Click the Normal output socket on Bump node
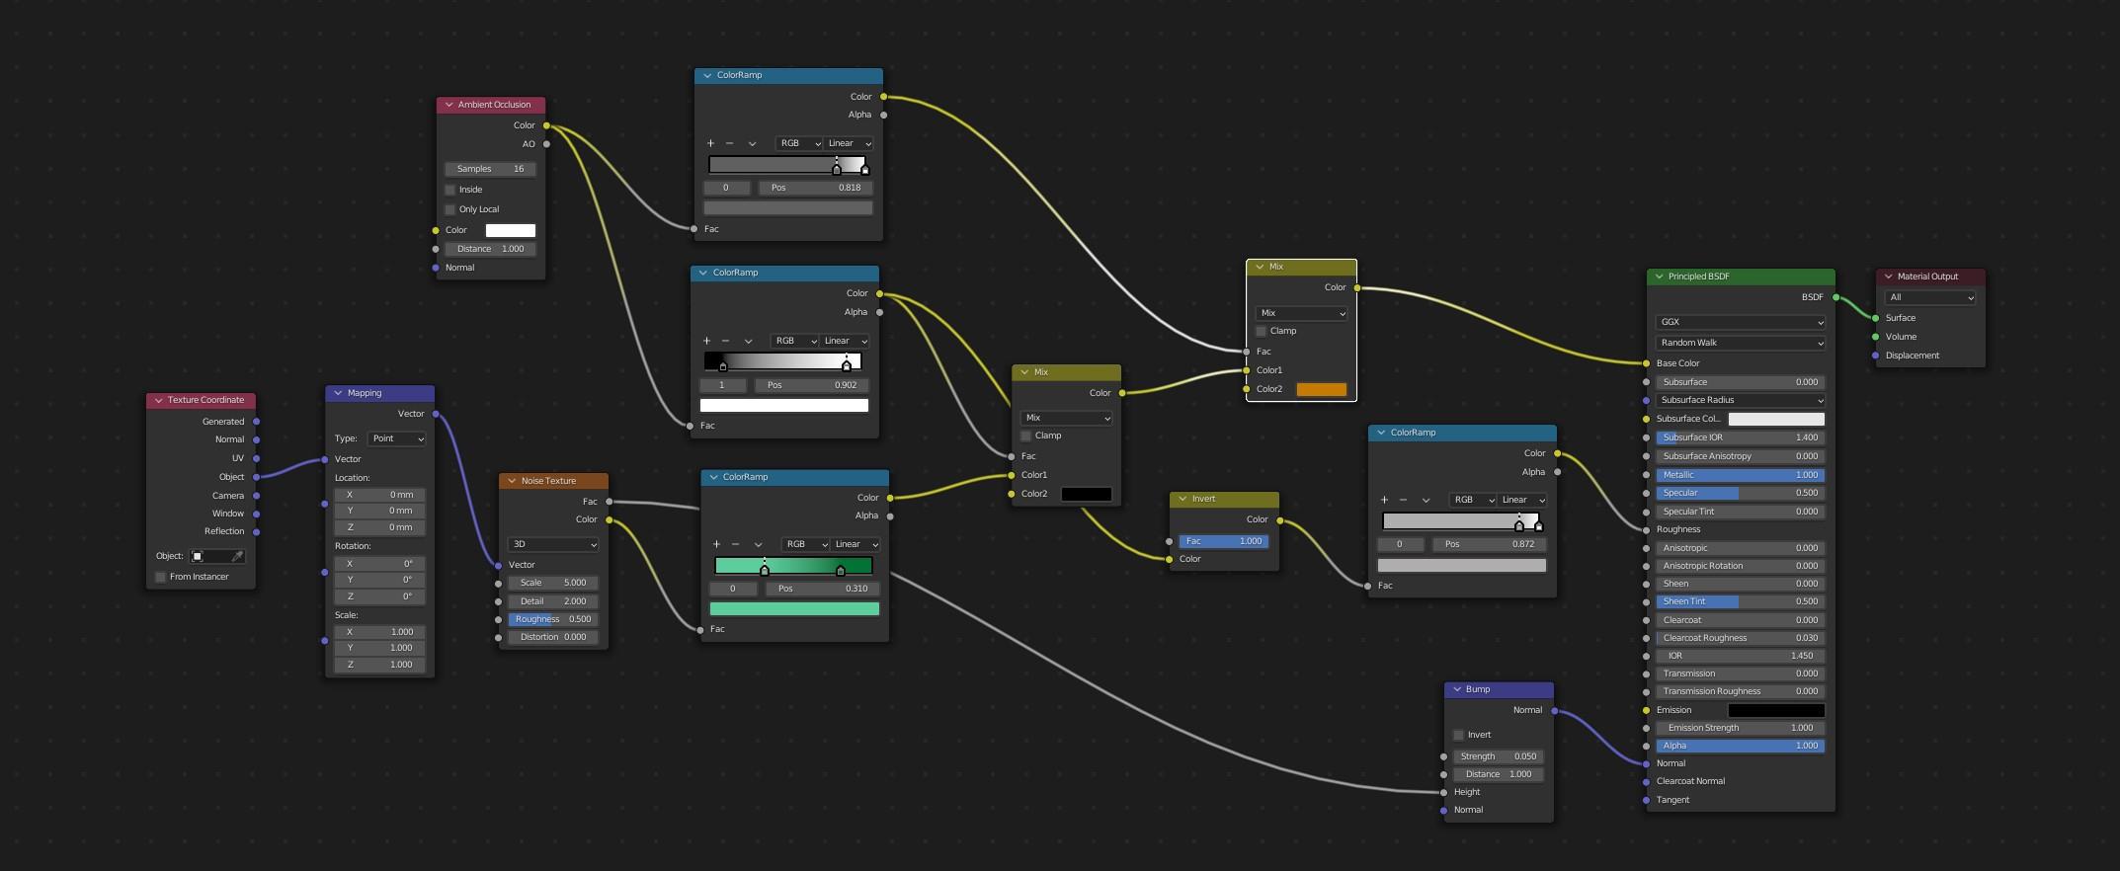2120x871 pixels. [1554, 710]
